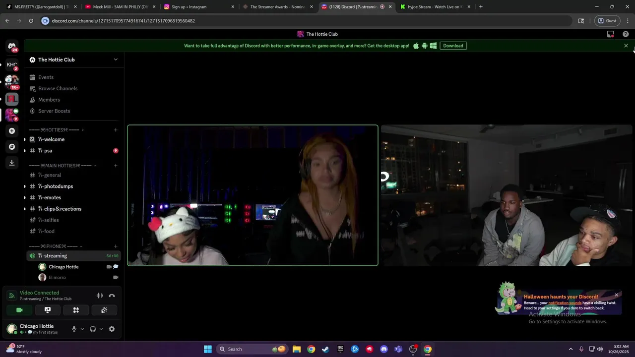The image size is (635, 357).
Task: Click the Windows app icon in banner
Action: [x=433, y=46]
